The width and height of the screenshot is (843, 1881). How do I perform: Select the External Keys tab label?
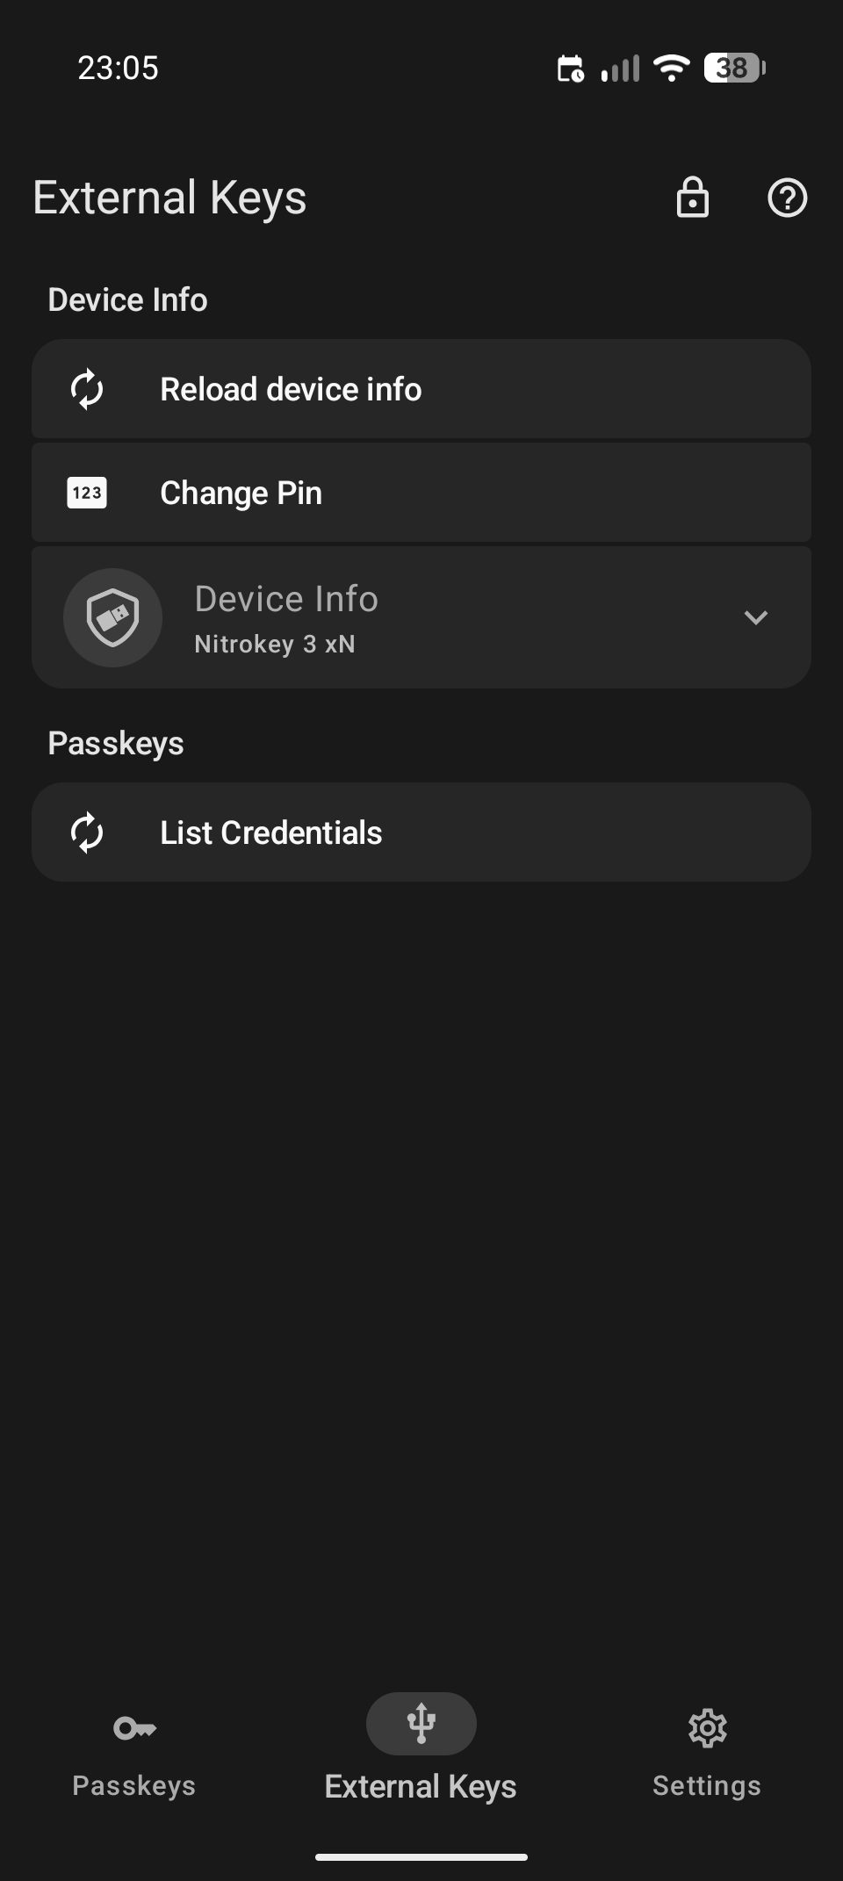(421, 1786)
